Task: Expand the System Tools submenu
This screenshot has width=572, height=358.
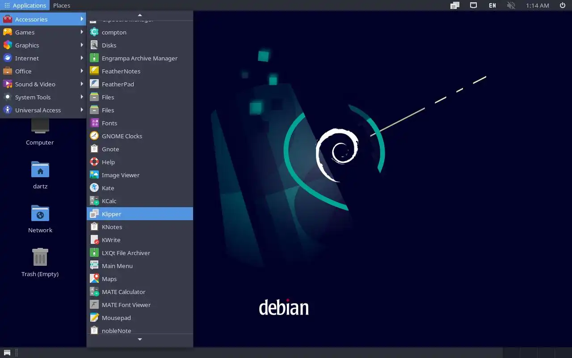Action: (43, 97)
